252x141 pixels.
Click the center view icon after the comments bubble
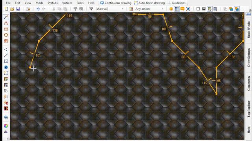click(188, 9)
